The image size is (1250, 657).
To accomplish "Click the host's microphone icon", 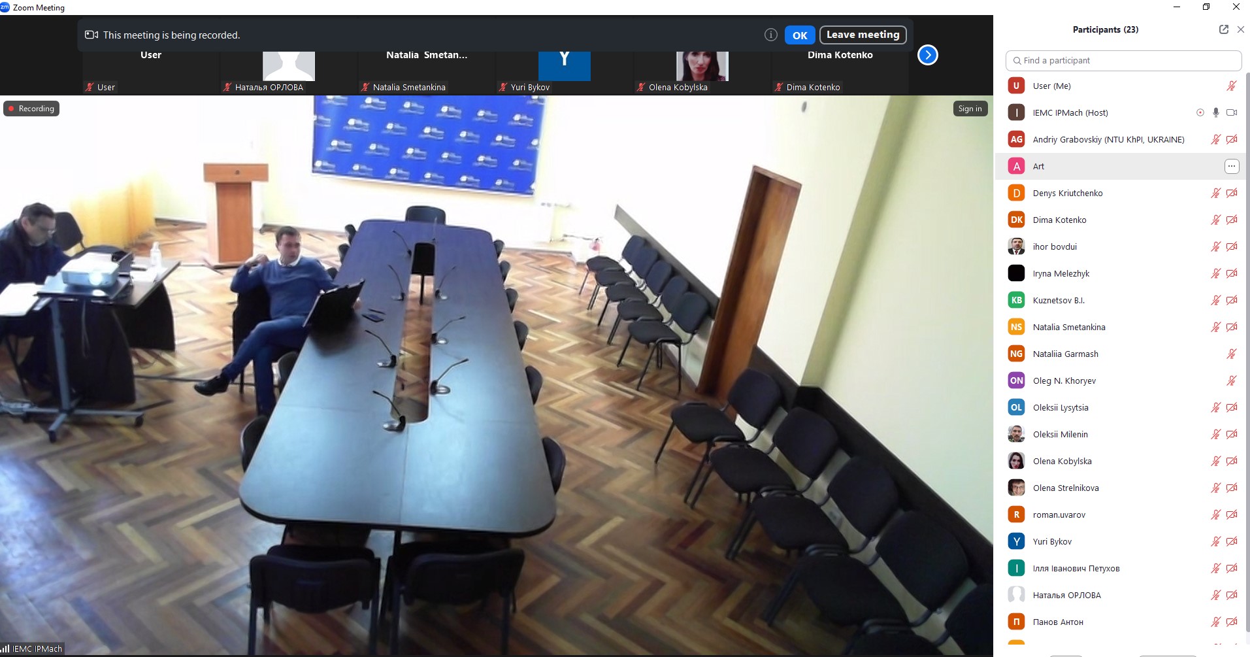I will [1215, 112].
